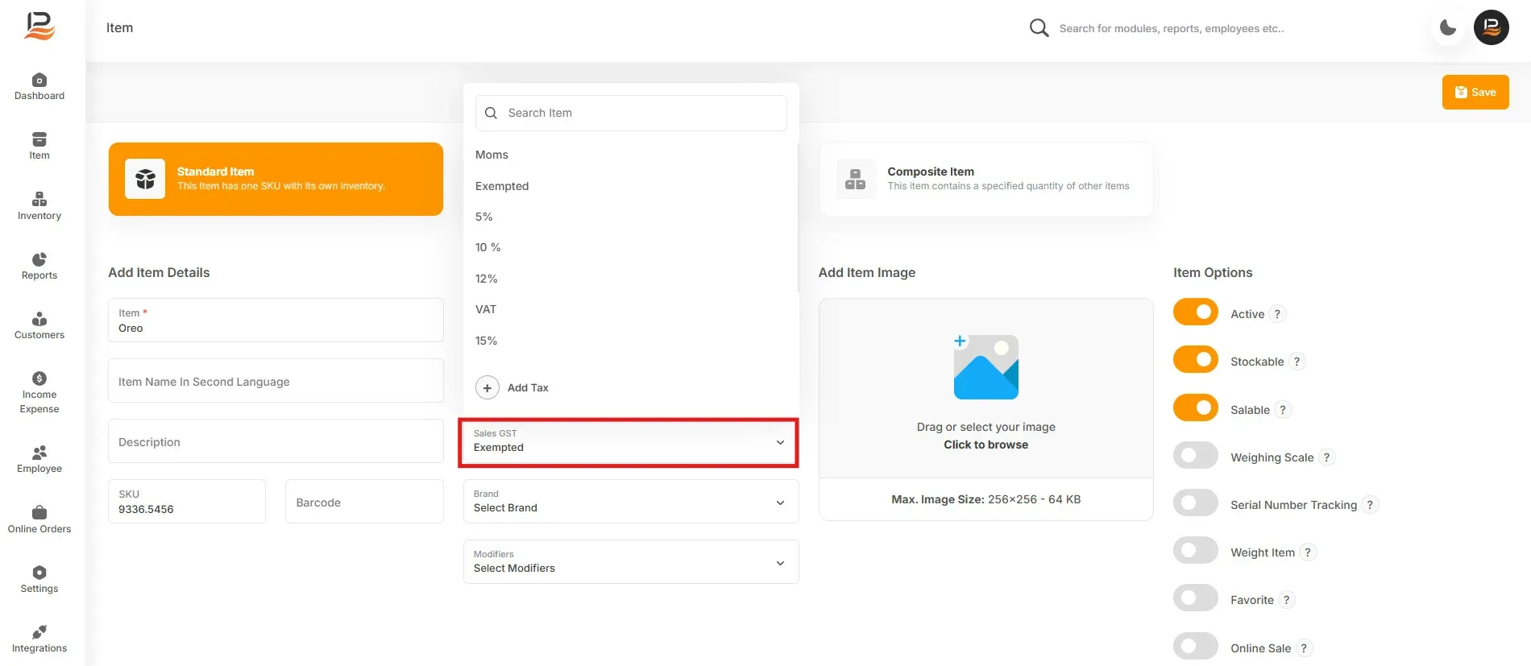1531x666 pixels.
Task: Open the Select Modifiers dropdown
Action: pos(631,561)
